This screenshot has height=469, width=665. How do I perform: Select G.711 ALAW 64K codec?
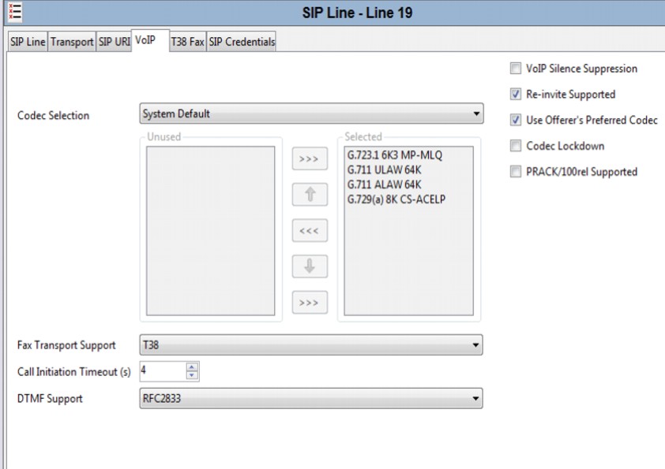pyautogui.click(x=385, y=184)
